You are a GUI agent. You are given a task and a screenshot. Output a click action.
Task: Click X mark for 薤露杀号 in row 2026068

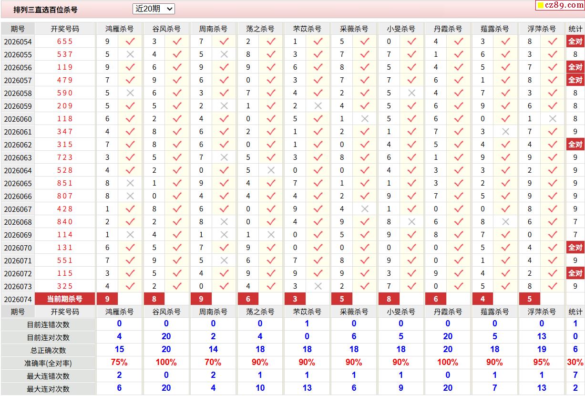tap(506, 222)
